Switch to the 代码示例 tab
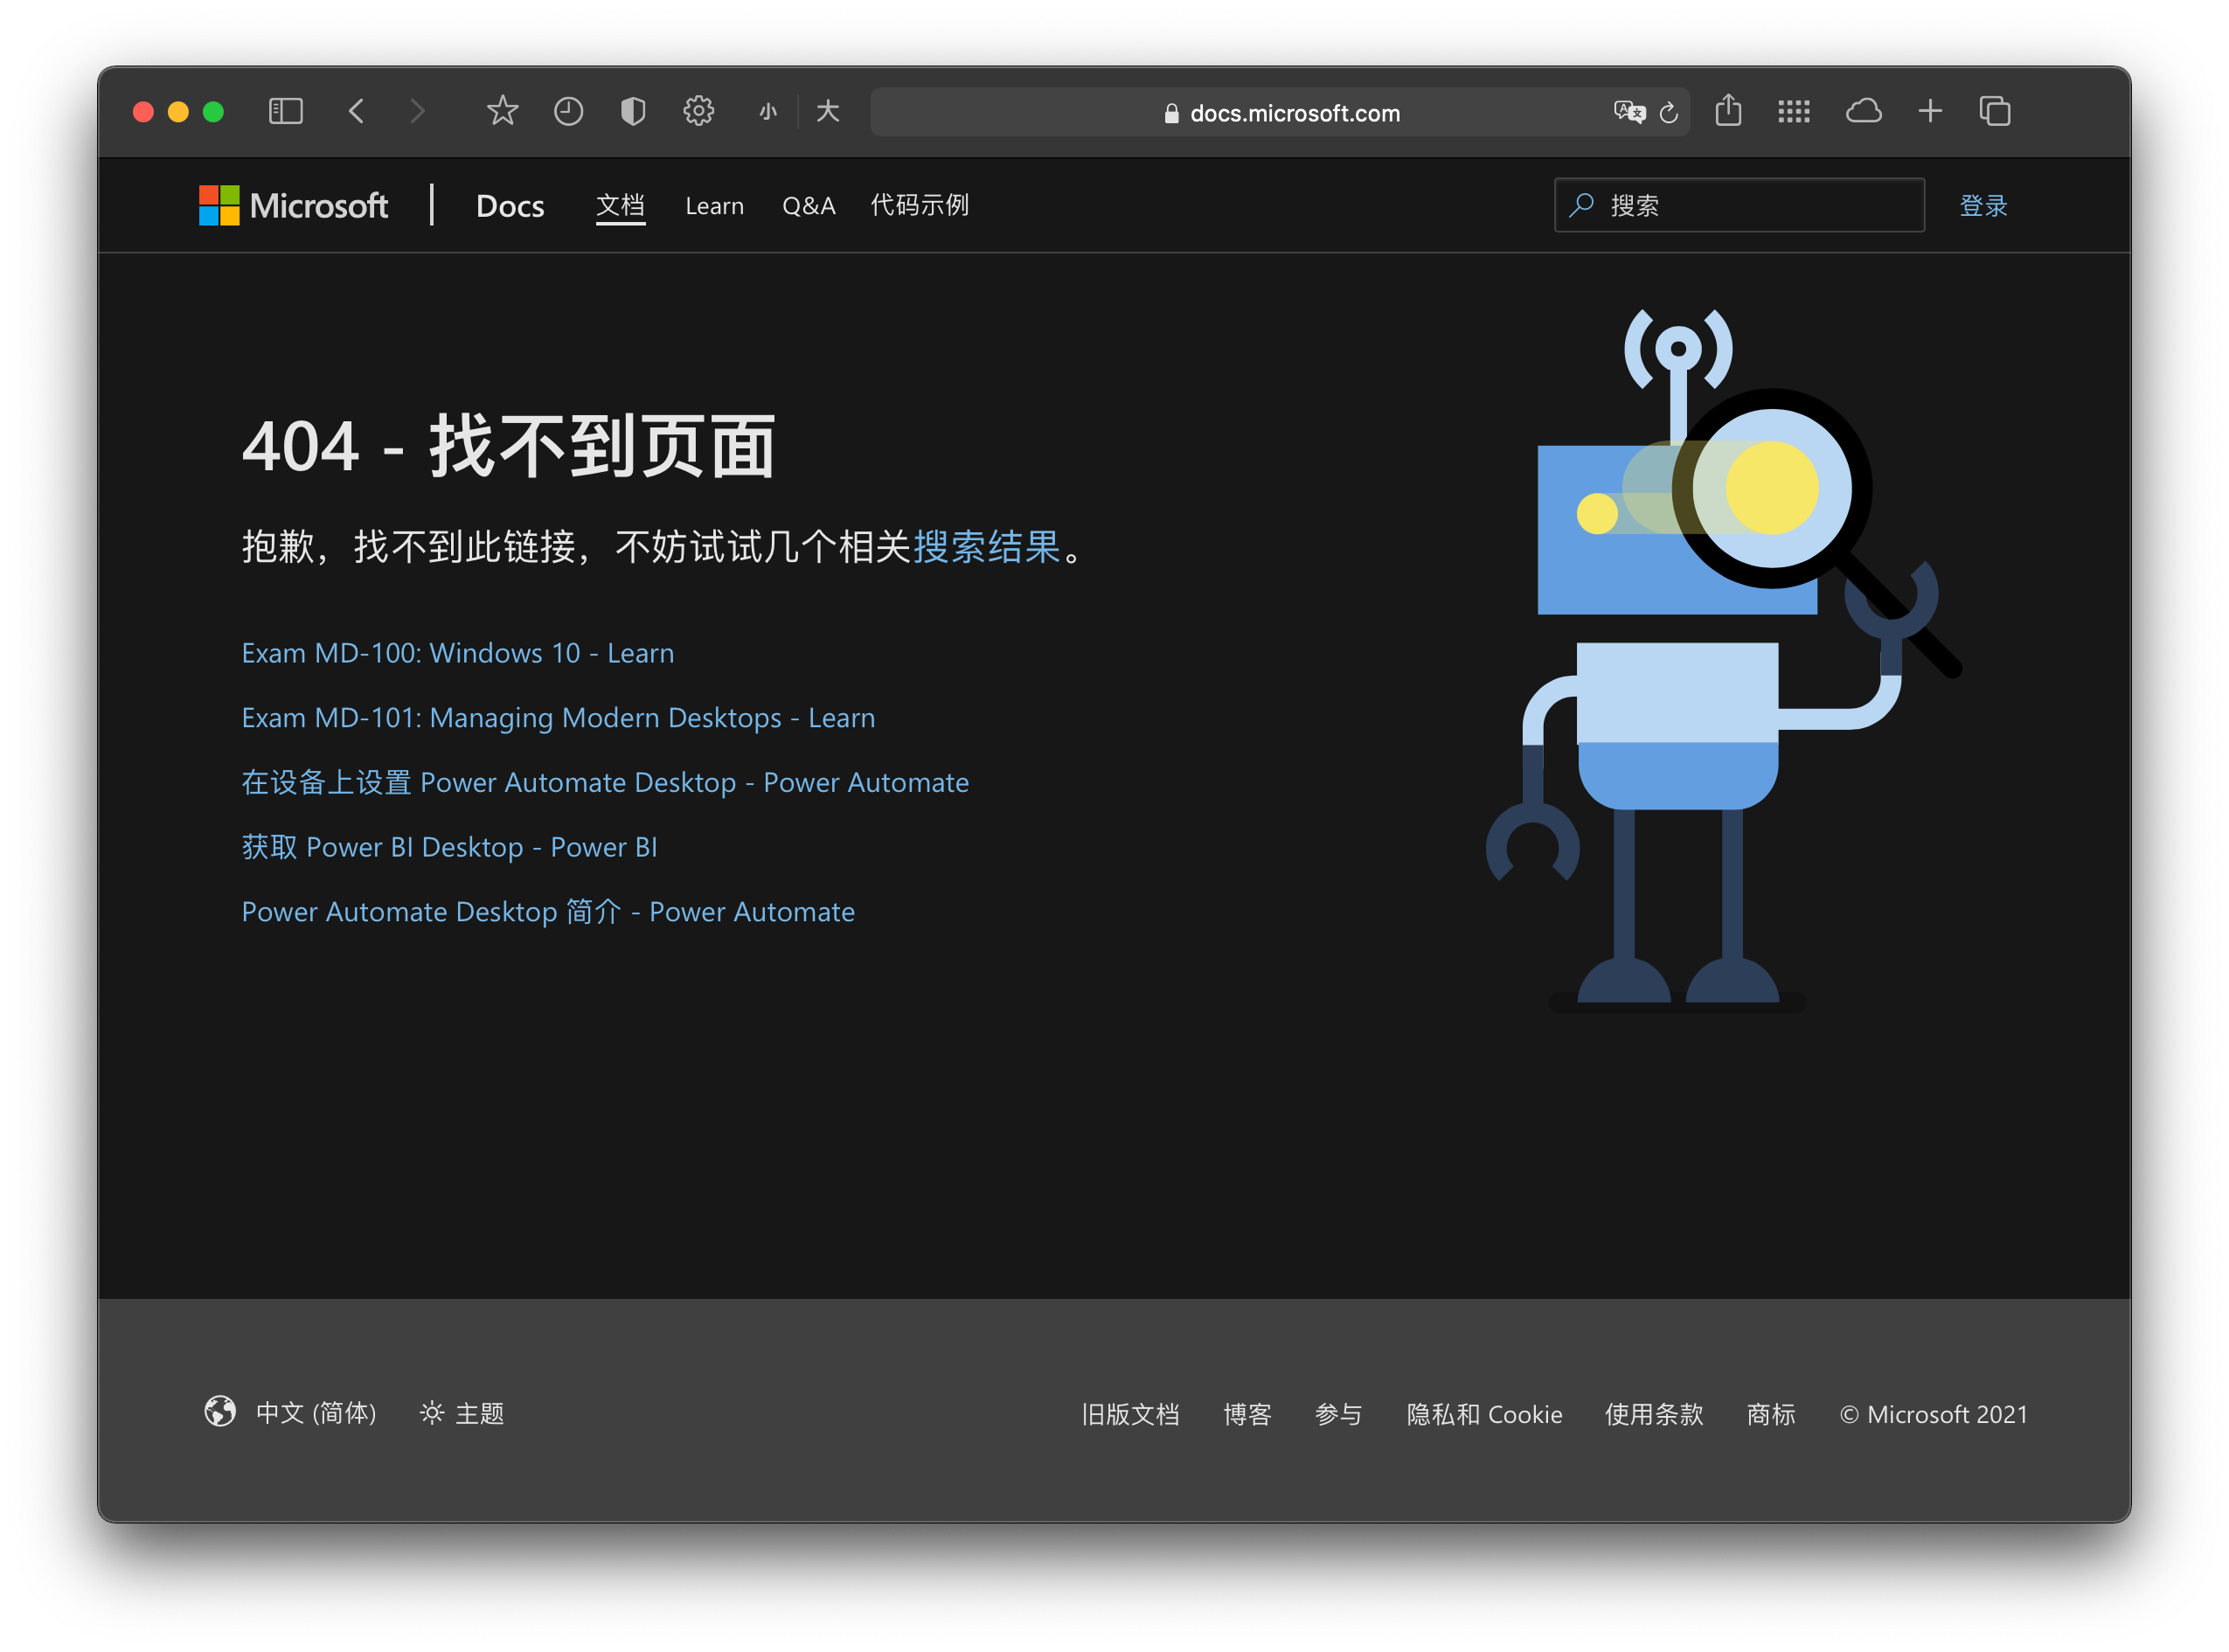 coord(919,205)
